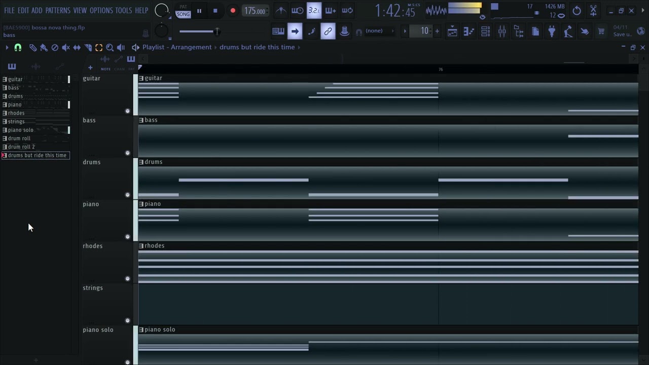Toggle typing keyboard to piano icon
This screenshot has width=649, height=365.
click(278, 31)
